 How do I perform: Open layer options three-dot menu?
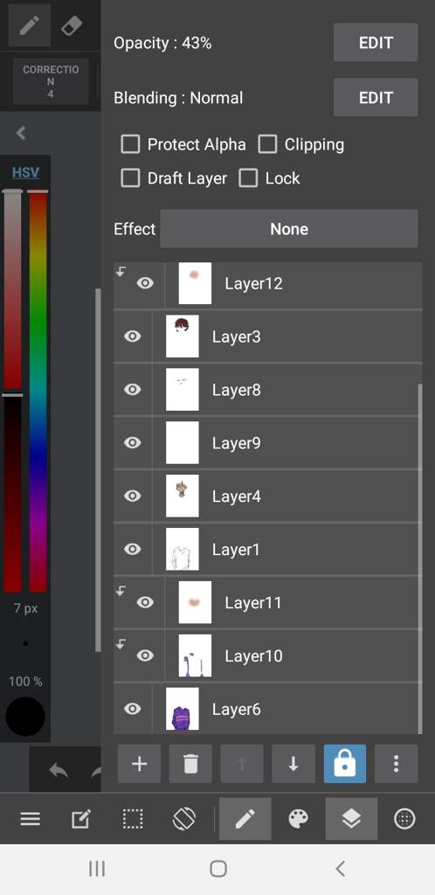[397, 764]
